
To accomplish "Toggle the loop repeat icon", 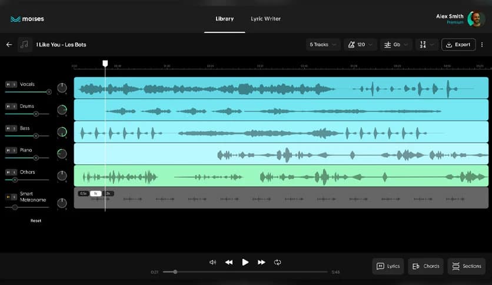I will pos(278,262).
